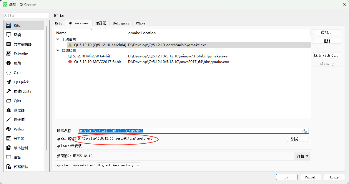Open the 调试器 bug icon
The image size is (349, 184).
(x=9, y=110)
